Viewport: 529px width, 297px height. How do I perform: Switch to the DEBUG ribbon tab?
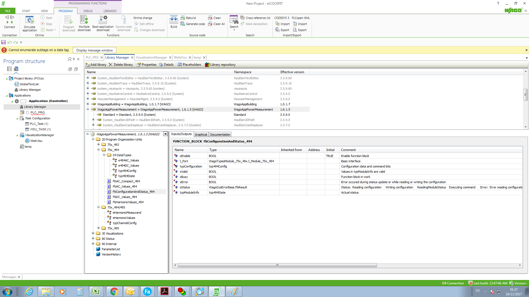(88, 11)
